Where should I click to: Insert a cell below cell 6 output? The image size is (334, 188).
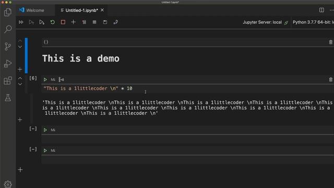point(20,120)
